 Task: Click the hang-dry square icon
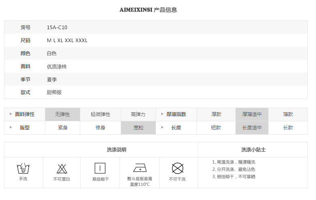click(100, 168)
